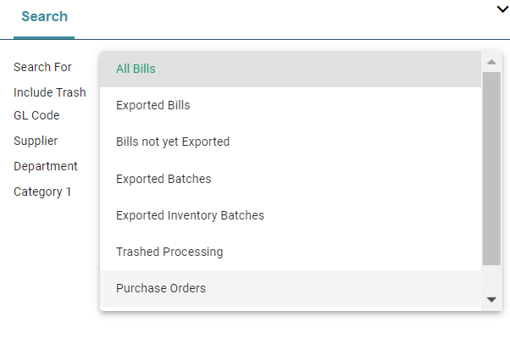Click the Include Trash label
510x350 pixels.
click(x=50, y=92)
